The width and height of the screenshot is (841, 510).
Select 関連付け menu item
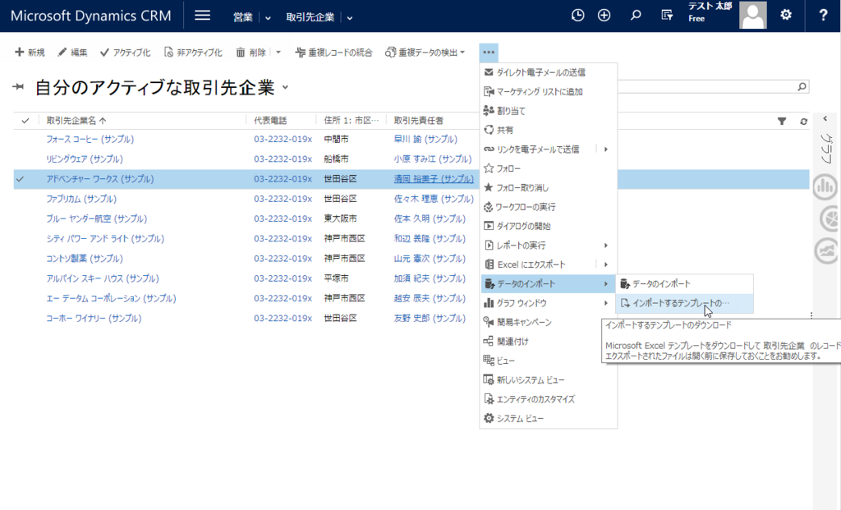pos(548,341)
